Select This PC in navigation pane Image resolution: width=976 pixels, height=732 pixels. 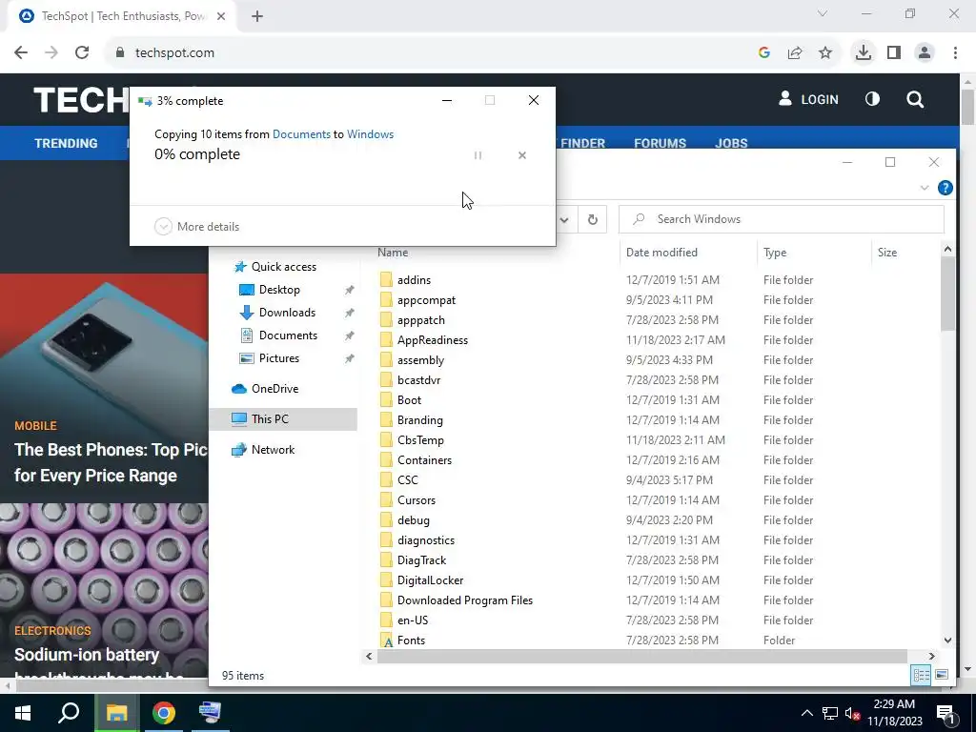click(x=270, y=419)
